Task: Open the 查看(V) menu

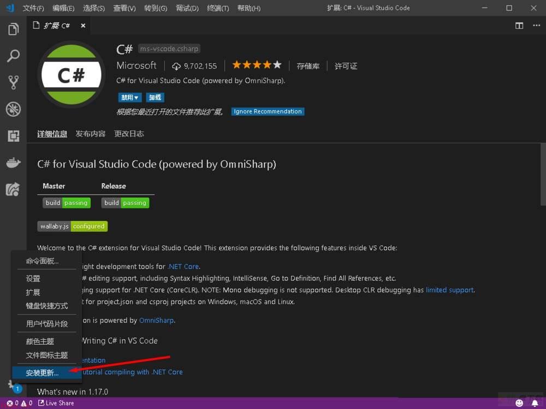Action: pos(124,8)
